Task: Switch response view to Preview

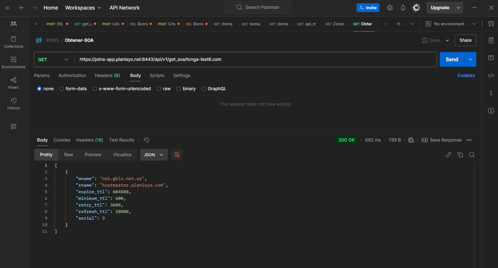Action: [x=93, y=155]
